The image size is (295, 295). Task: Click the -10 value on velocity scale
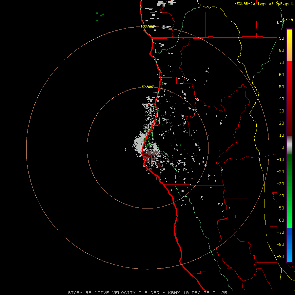click(x=280, y=160)
